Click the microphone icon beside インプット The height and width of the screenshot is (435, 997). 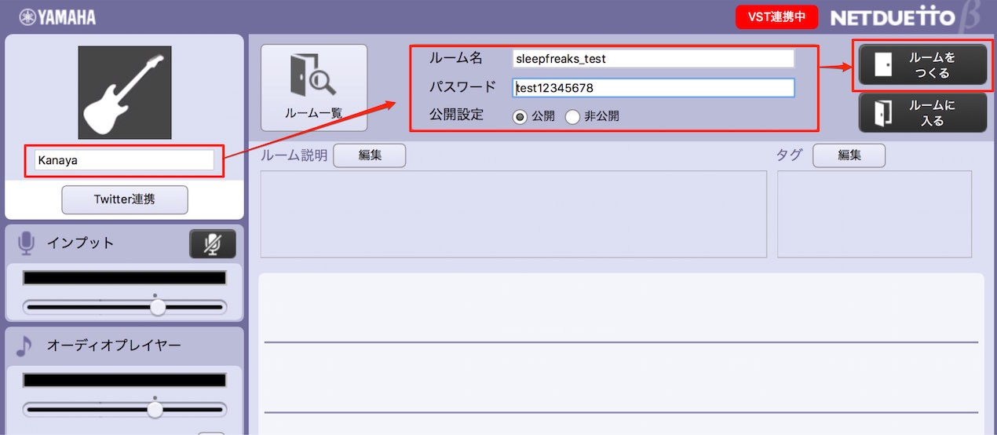26,243
